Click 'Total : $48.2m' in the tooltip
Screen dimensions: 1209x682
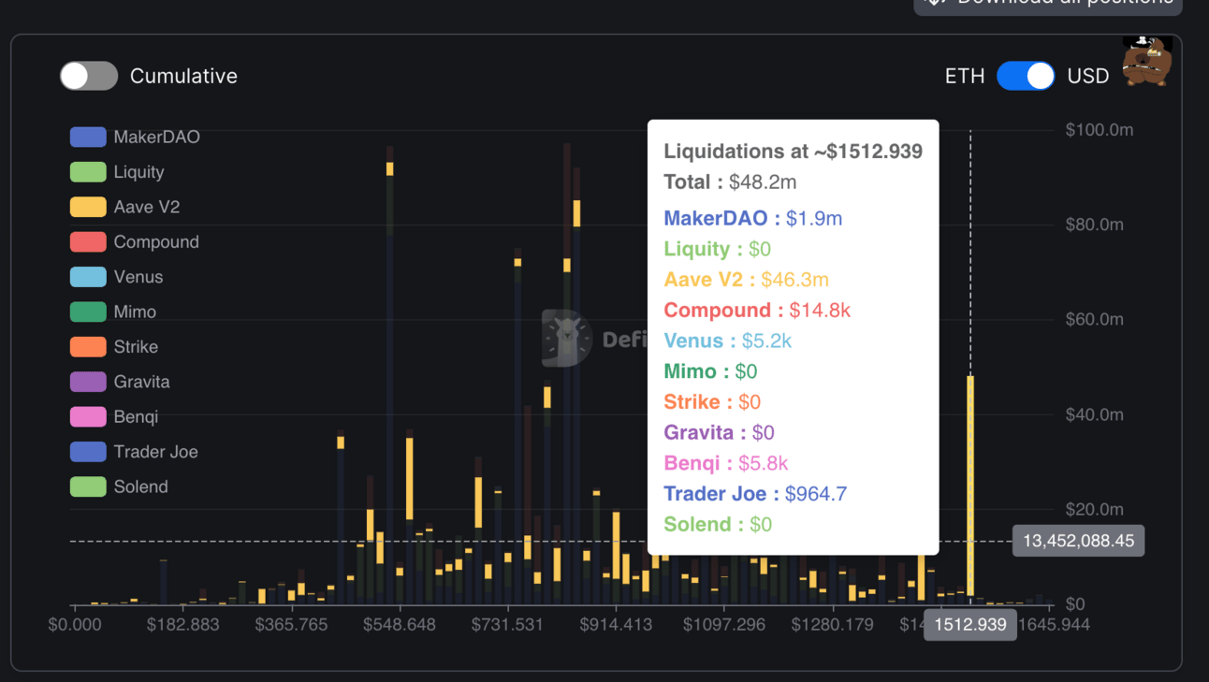pyautogui.click(x=730, y=182)
